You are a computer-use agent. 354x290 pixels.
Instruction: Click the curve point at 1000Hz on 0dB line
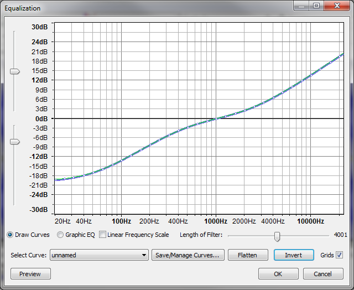pos(216,118)
